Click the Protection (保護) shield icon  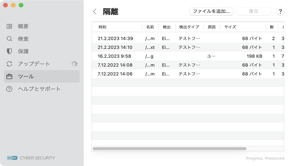pos(10,51)
